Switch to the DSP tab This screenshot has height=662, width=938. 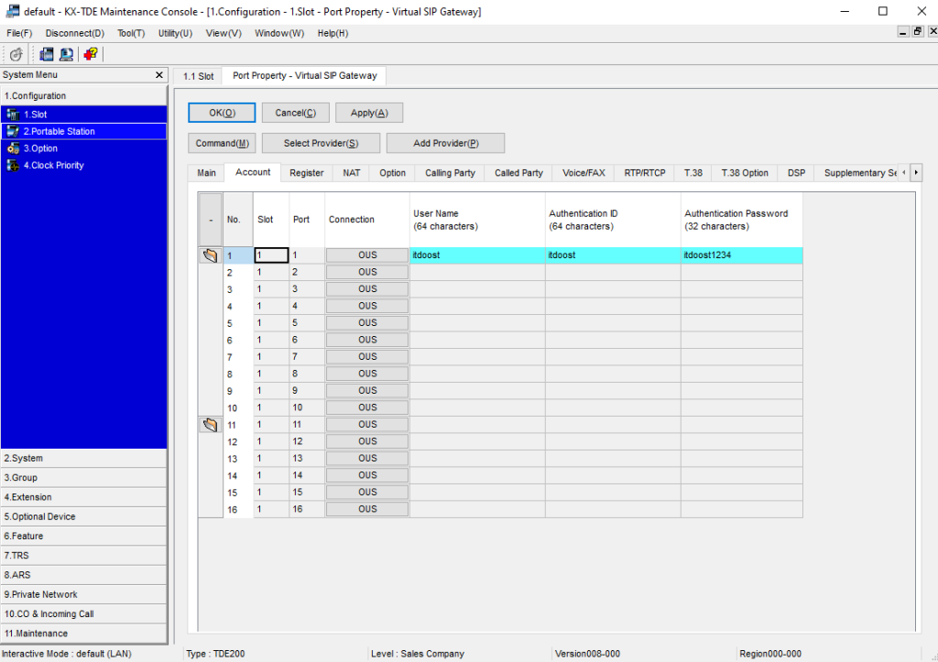(796, 173)
